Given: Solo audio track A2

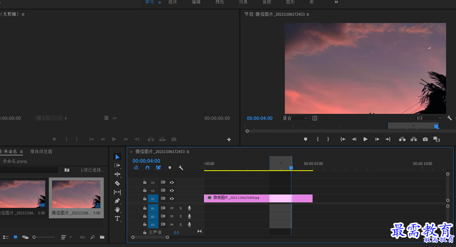Looking at the screenshot, I should click(181, 216).
